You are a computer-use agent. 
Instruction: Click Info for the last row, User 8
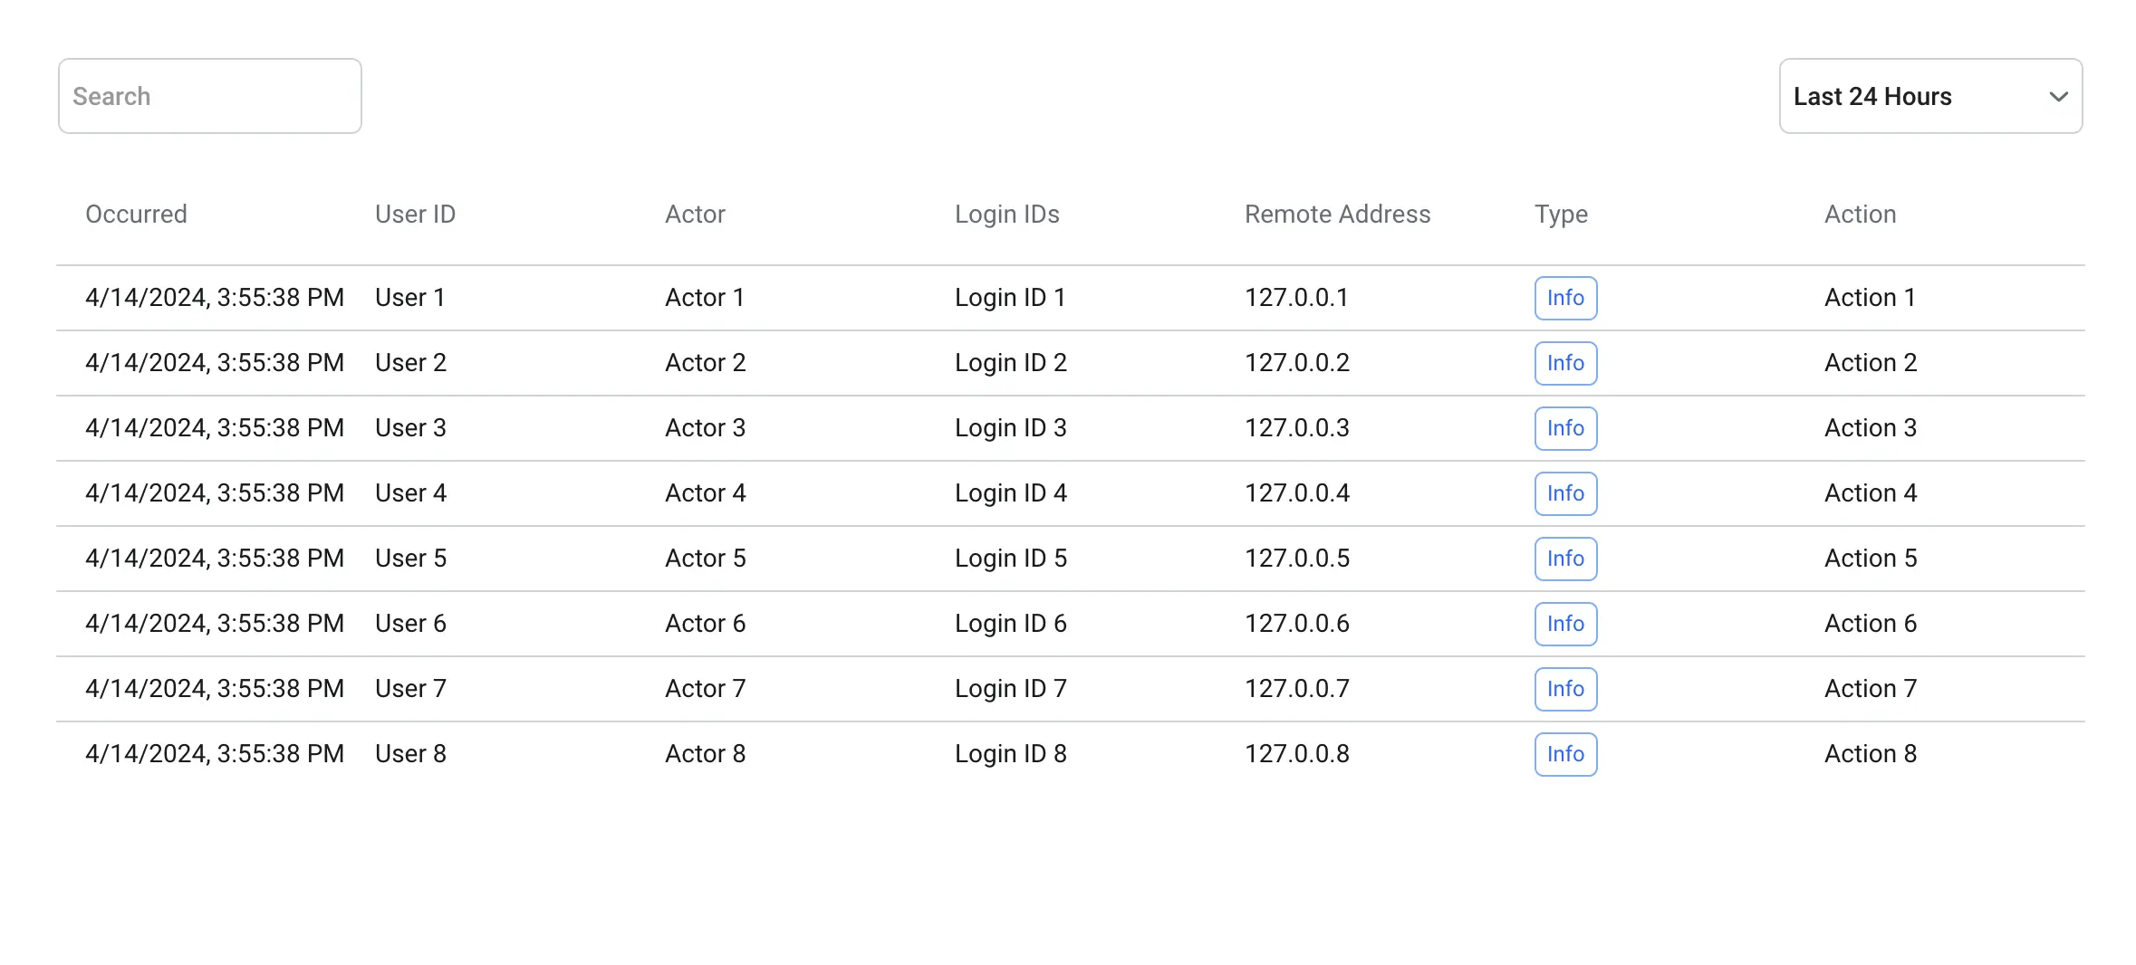point(1564,753)
